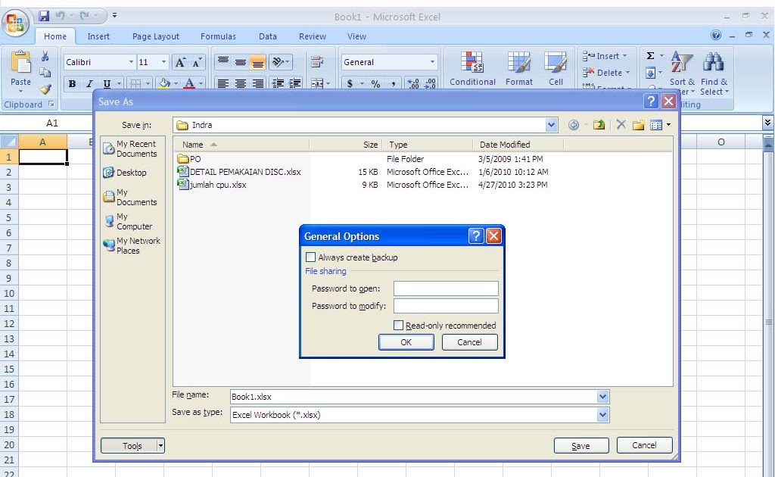Switch to the View tab
The image size is (775, 477).
356,36
